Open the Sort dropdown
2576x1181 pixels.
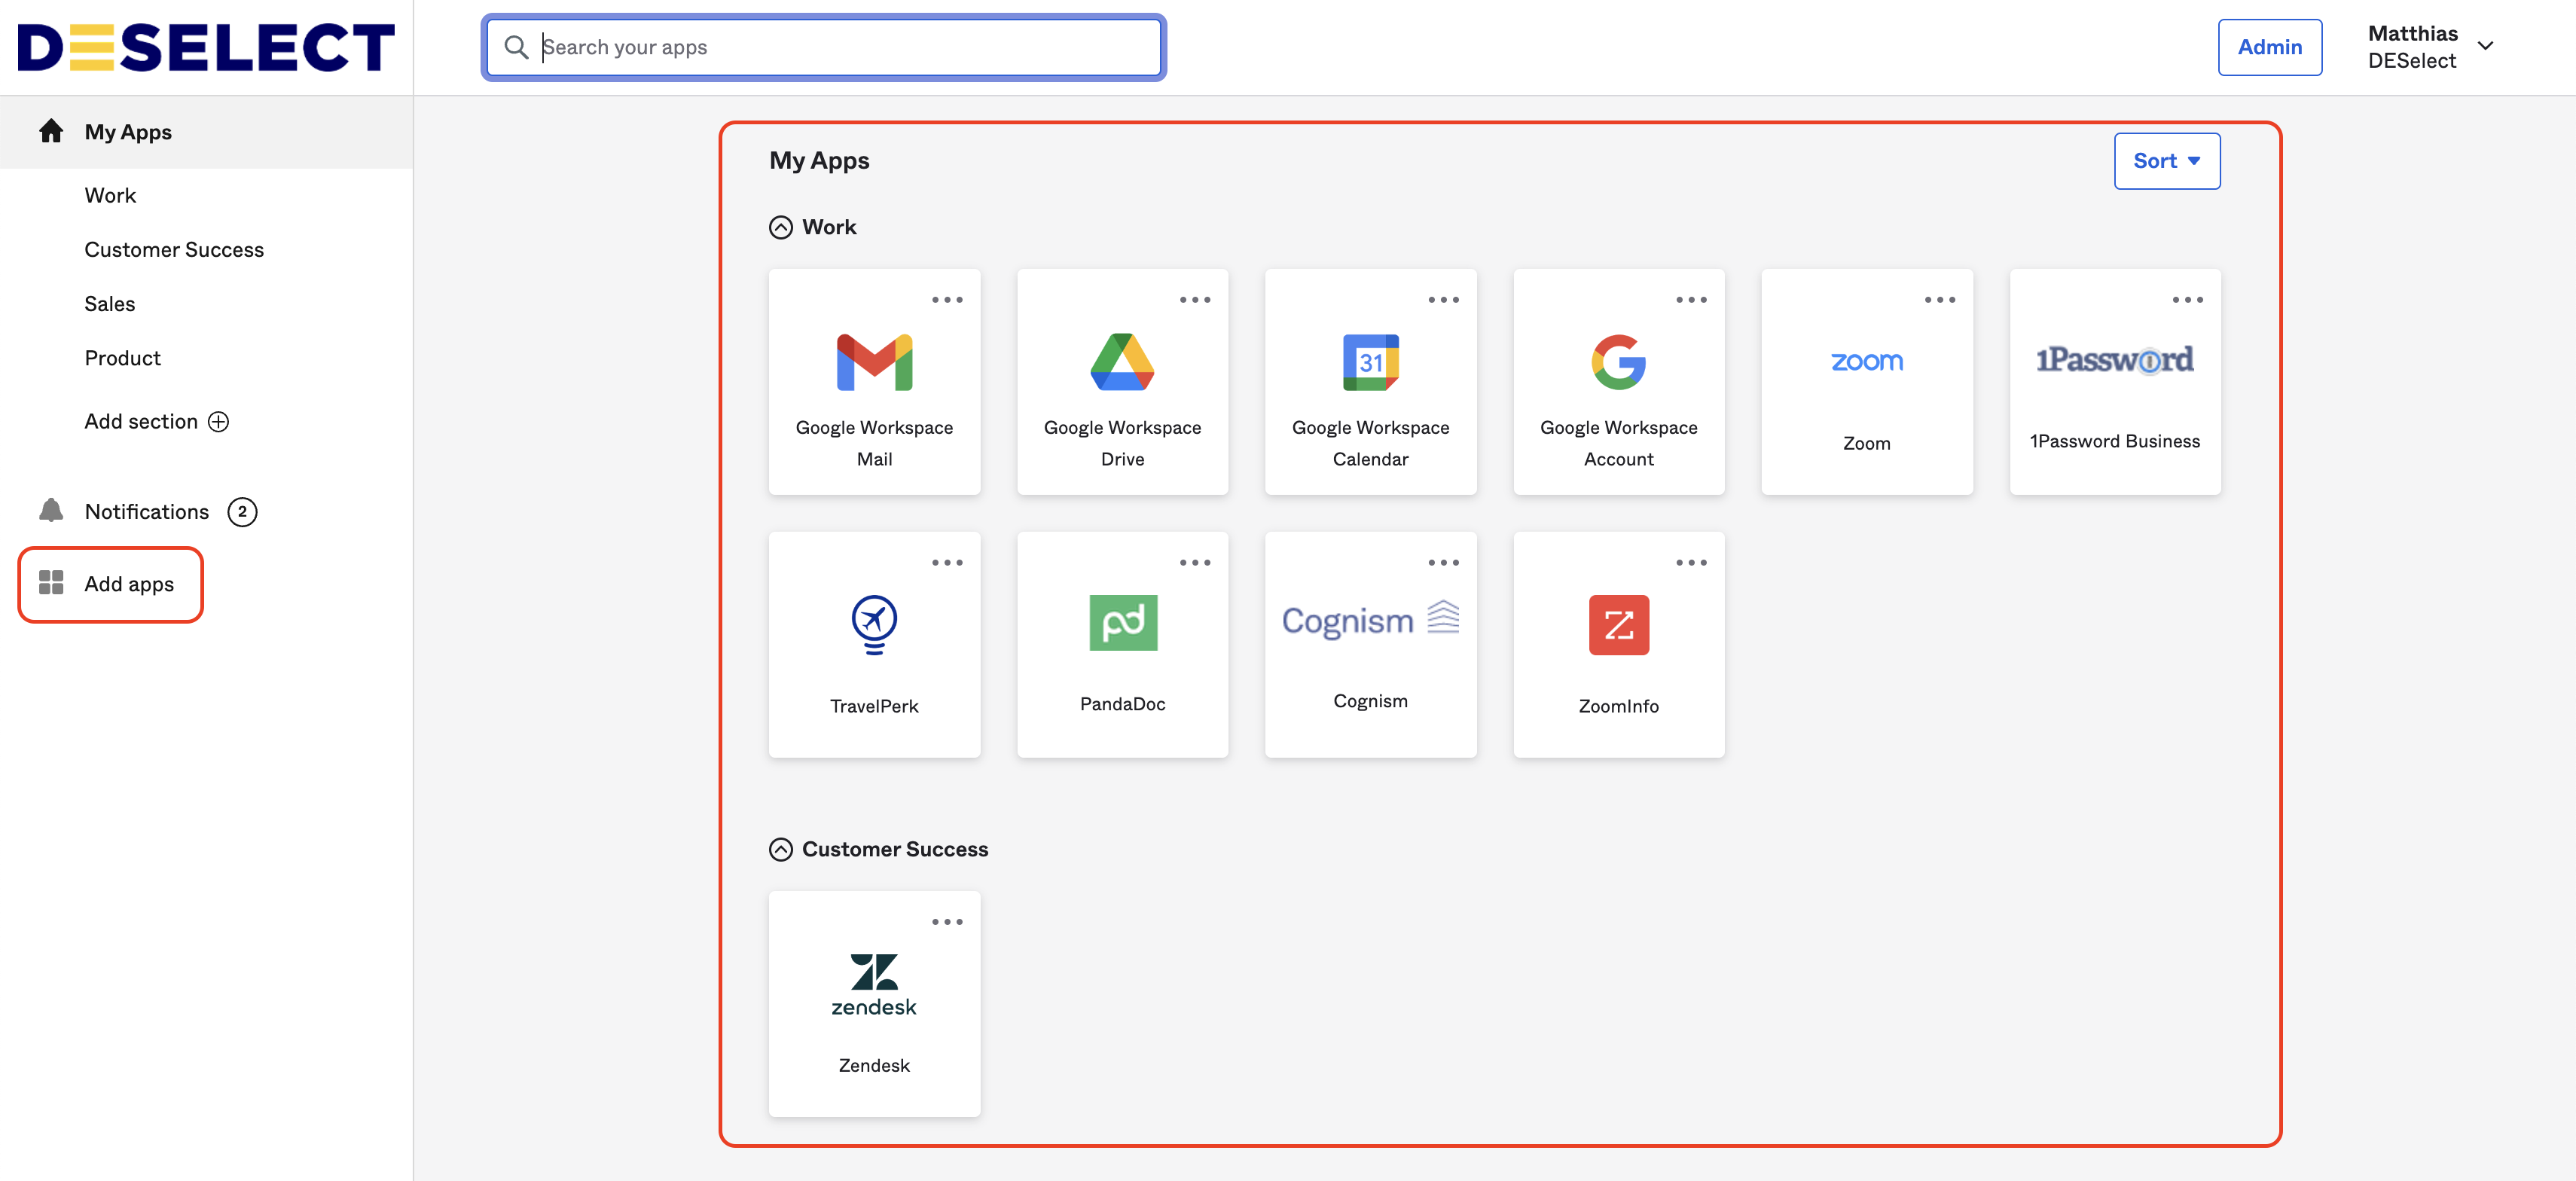[x=2166, y=161]
